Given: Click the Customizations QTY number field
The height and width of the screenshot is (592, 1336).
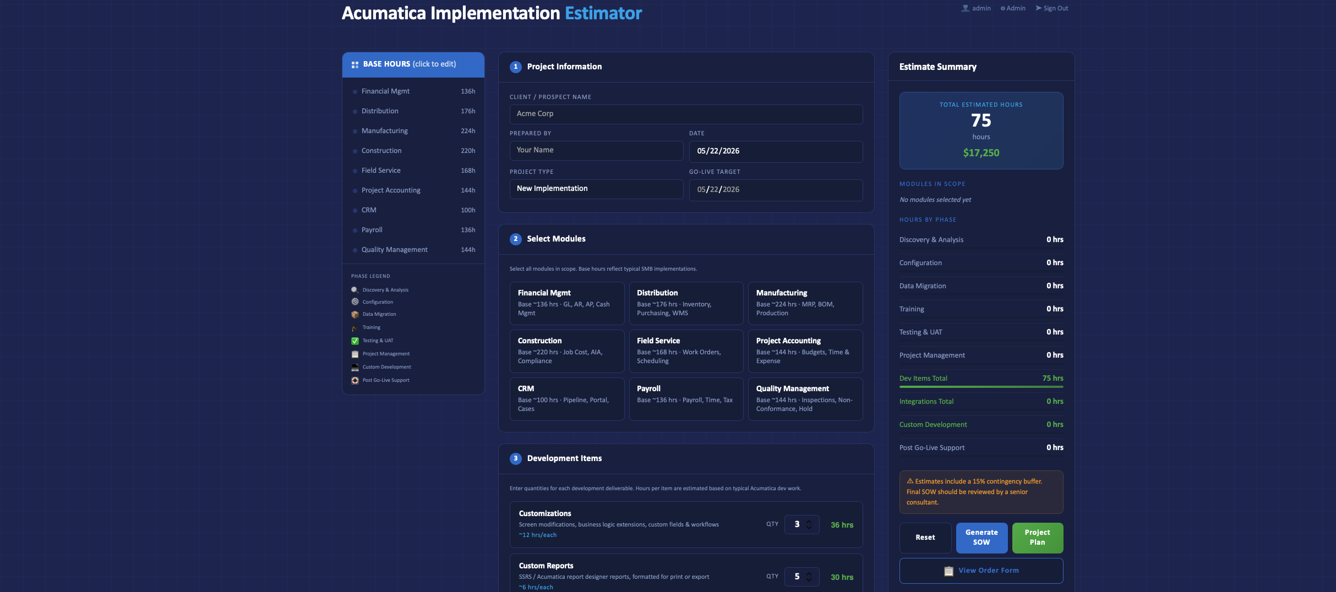Looking at the screenshot, I should pyautogui.click(x=801, y=525).
